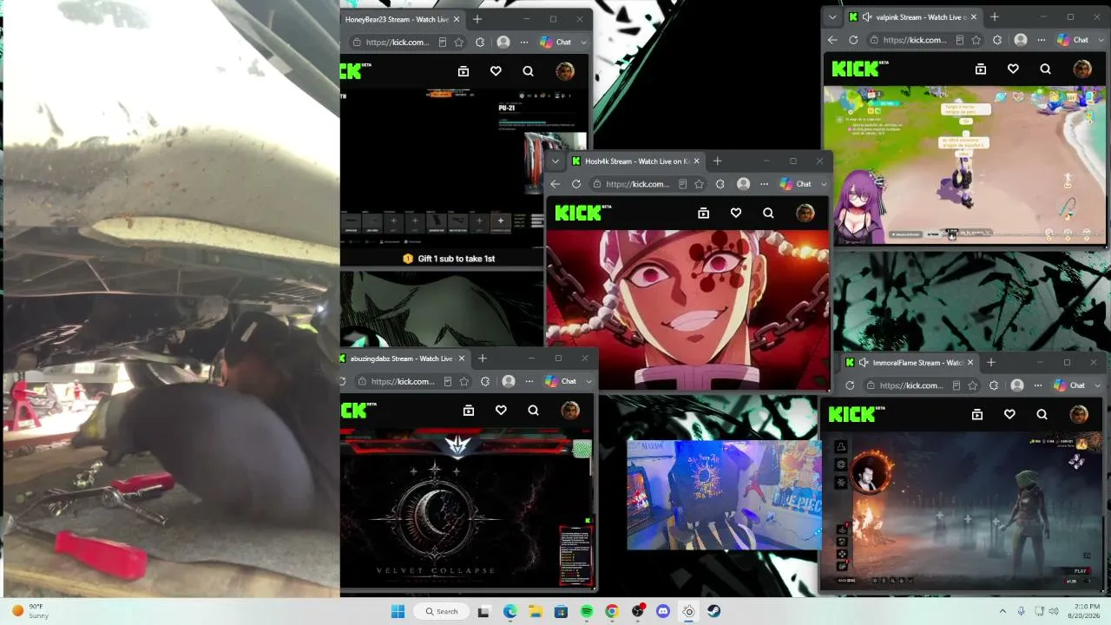This screenshot has width=1111, height=625.
Task: Open a new tab in HoneyBear23 window
Action: click(x=477, y=19)
